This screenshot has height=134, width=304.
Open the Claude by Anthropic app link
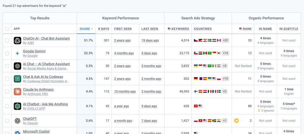tap(38, 89)
